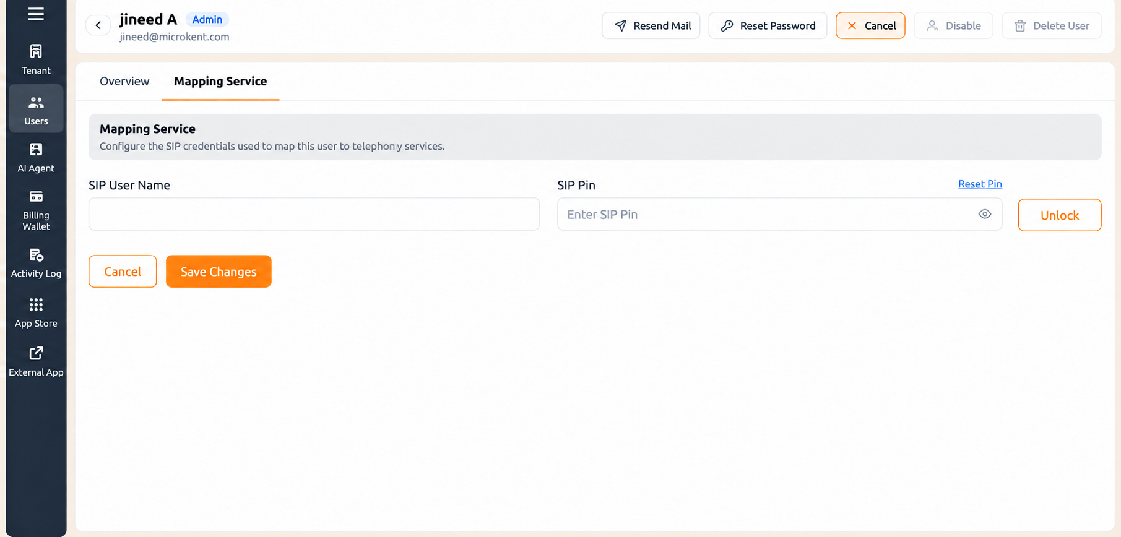
Task: Open the Activity Log section
Action: coord(36,263)
